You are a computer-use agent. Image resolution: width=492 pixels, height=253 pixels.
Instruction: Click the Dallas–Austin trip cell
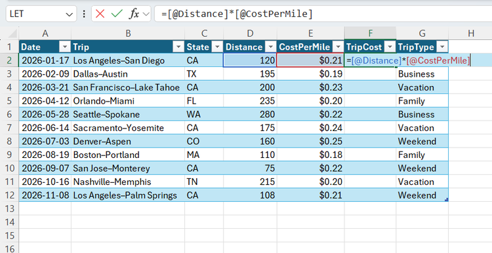(128, 74)
